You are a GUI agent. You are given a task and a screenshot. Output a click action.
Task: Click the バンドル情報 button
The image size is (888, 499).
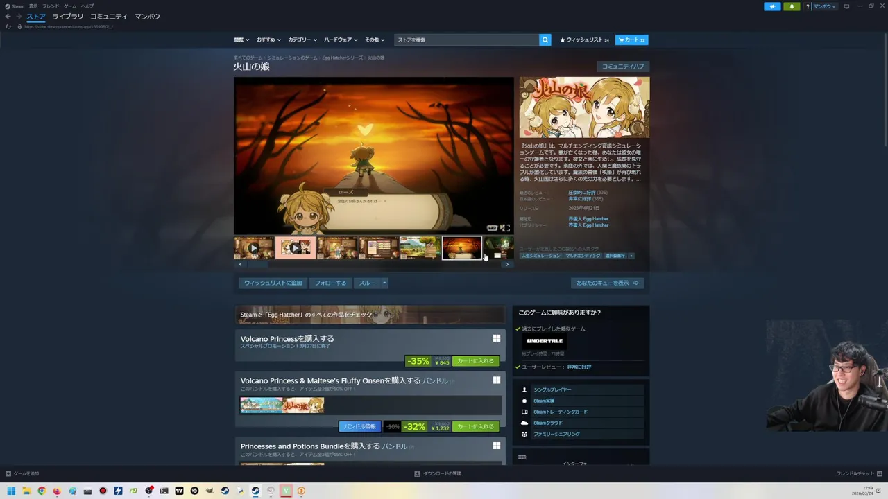360,426
